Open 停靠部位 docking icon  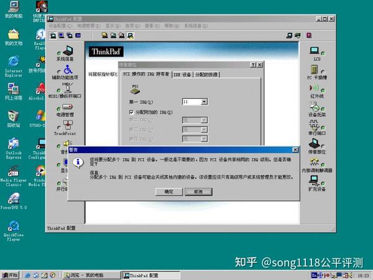click(x=314, y=144)
